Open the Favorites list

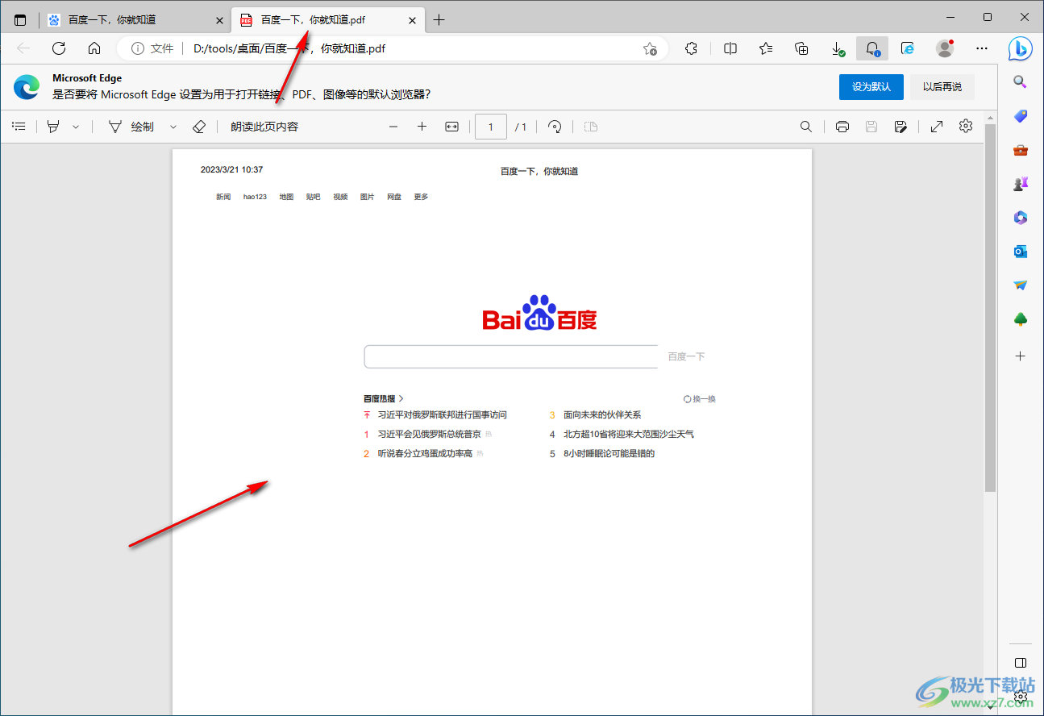[x=766, y=48]
